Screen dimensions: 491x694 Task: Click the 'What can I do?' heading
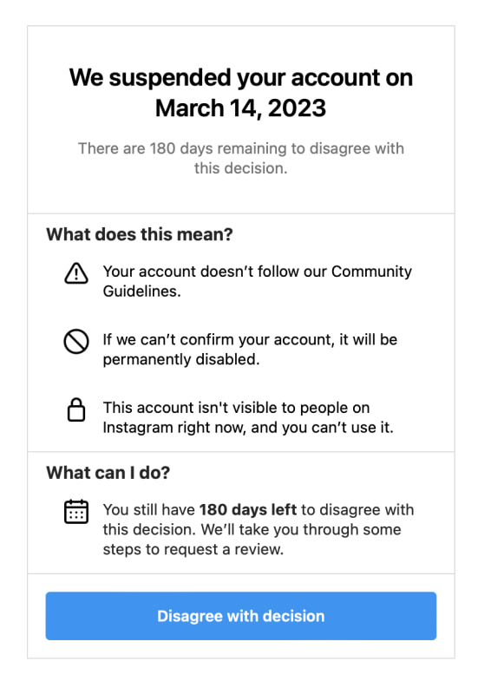108,473
